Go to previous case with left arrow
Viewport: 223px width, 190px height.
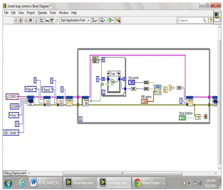pos(108,73)
